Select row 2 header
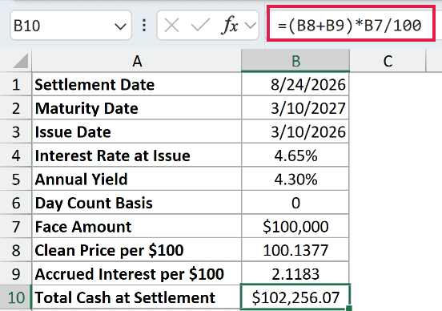Image resolution: width=442 pixels, height=311 pixels. pos(16,108)
